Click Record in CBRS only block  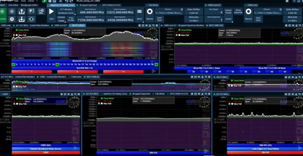pos(249,15)
